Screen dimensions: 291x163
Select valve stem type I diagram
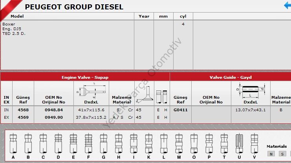click(x=134, y=143)
